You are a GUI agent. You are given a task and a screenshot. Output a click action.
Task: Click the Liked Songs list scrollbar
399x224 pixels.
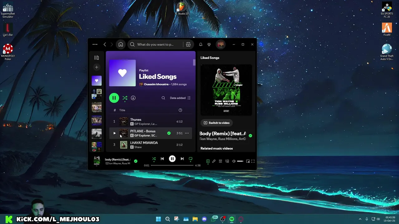(x=194, y=62)
